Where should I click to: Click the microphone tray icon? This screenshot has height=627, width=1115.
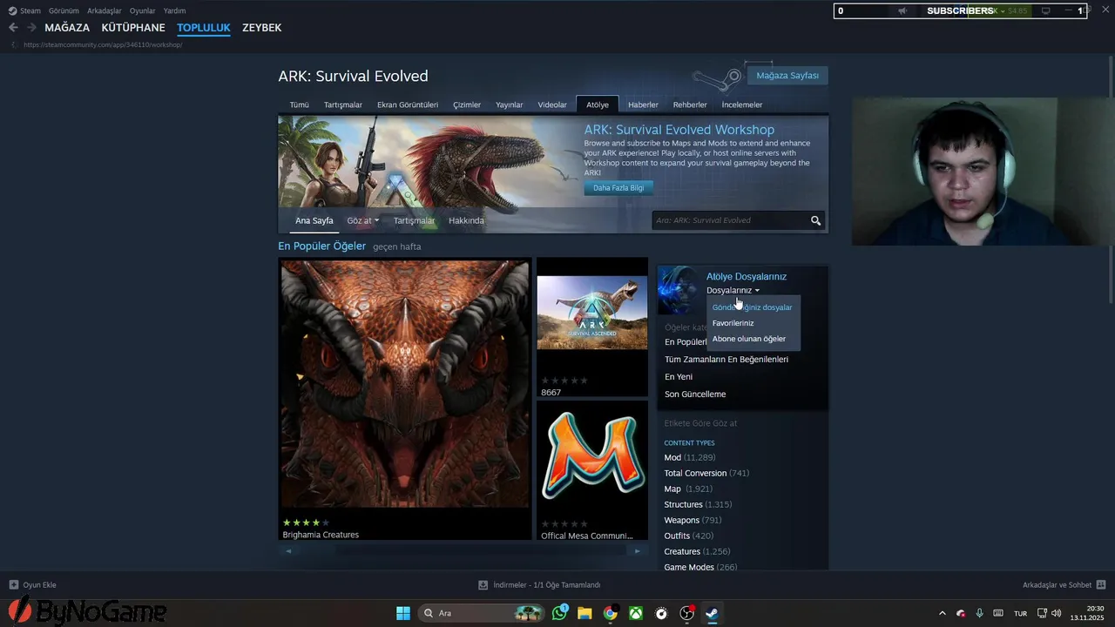980,613
